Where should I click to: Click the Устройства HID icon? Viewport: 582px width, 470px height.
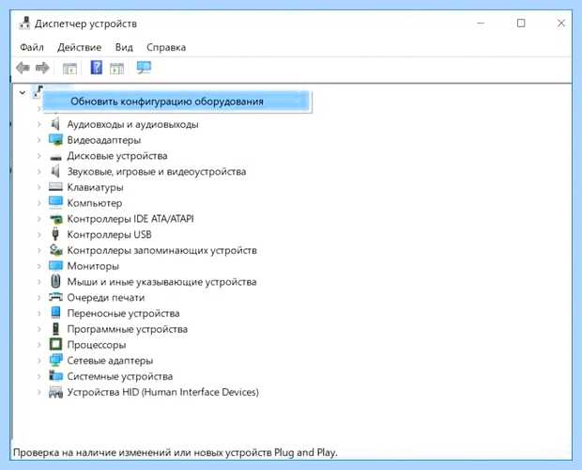[55, 392]
